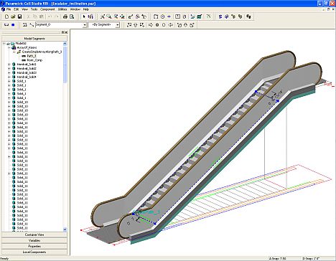Save the model with the floppy disk icon
Image resolution: width=336 pixels, height=261 pixels.
(19, 16)
